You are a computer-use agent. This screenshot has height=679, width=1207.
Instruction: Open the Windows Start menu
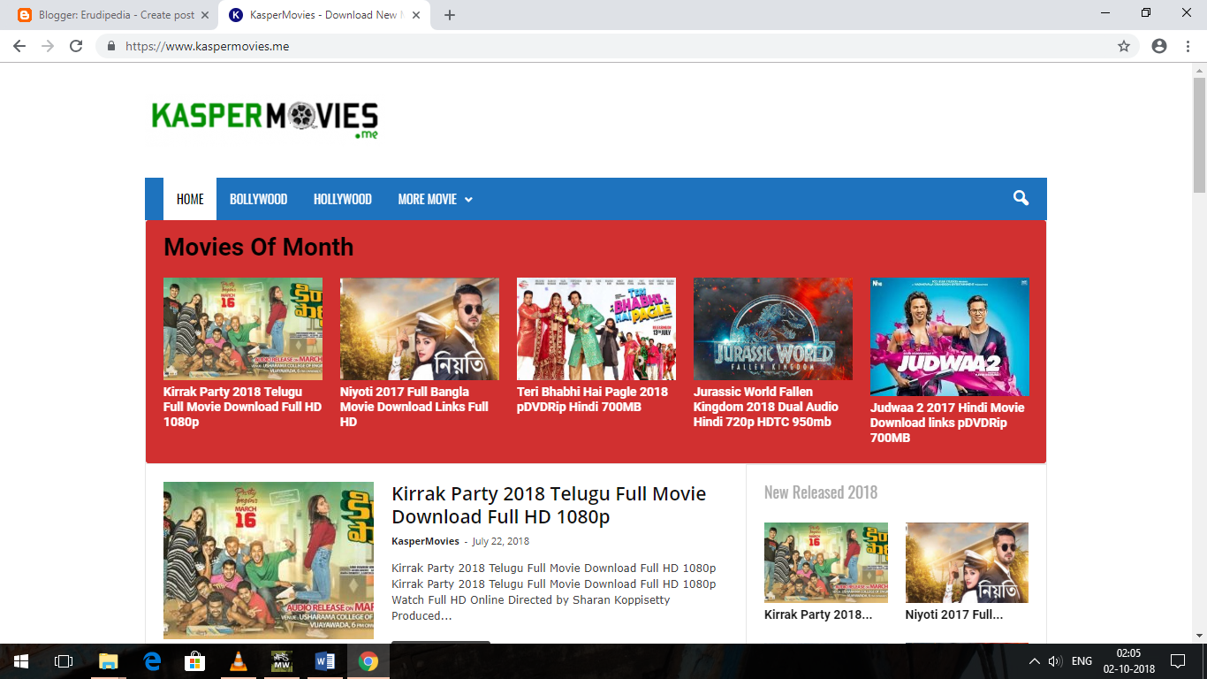(x=20, y=661)
